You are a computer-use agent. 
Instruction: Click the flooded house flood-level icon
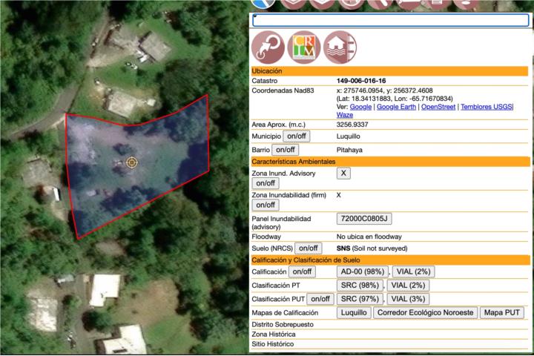340,47
